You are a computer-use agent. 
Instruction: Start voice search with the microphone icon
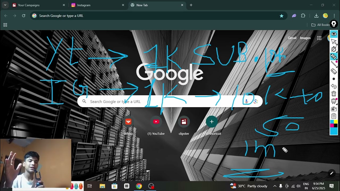[x=246, y=101]
